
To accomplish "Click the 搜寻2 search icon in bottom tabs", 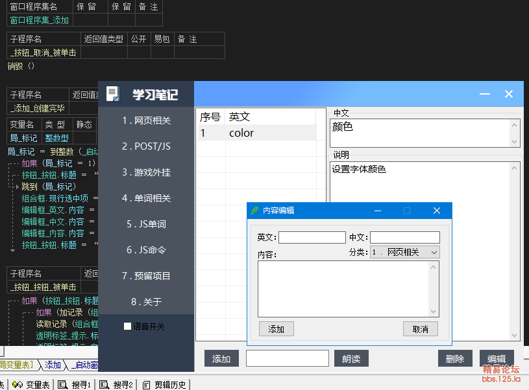I will (105, 385).
